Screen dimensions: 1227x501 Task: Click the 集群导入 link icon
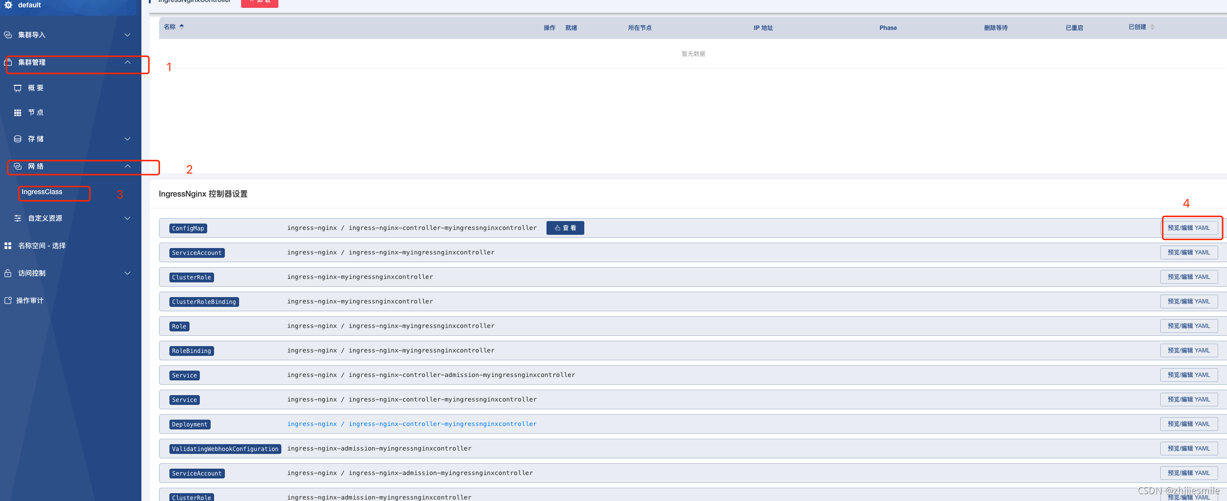coord(8,35)
